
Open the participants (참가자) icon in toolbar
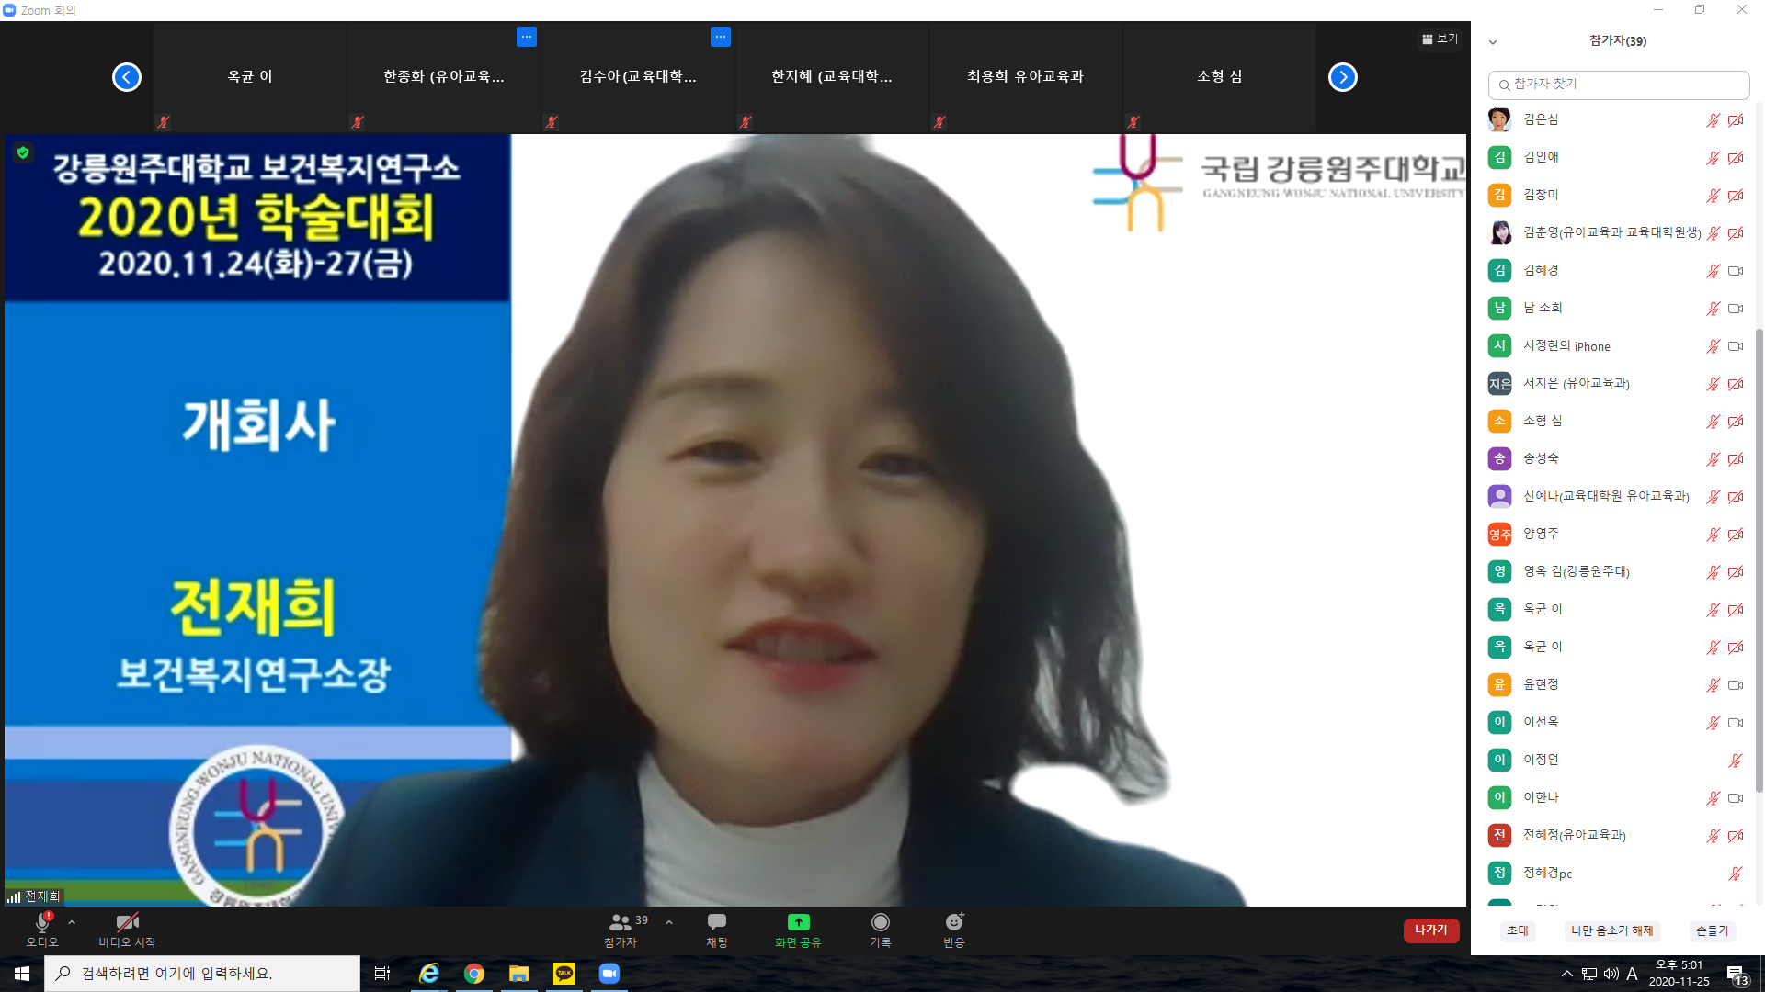tap(621, 923)
